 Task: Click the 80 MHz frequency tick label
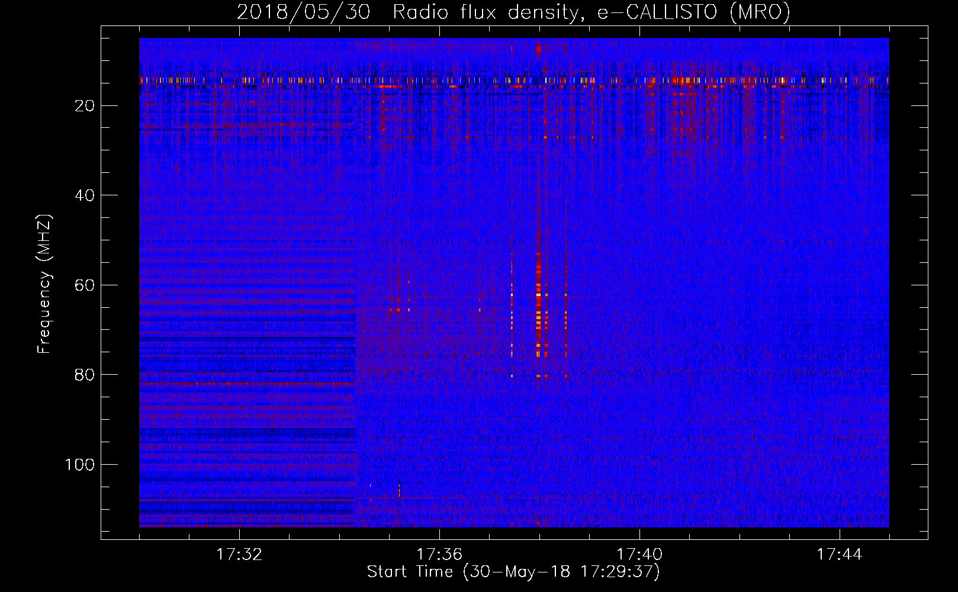coord(85,375)
